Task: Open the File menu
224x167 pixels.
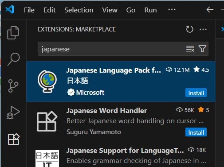Action: [x=29, y=10]
